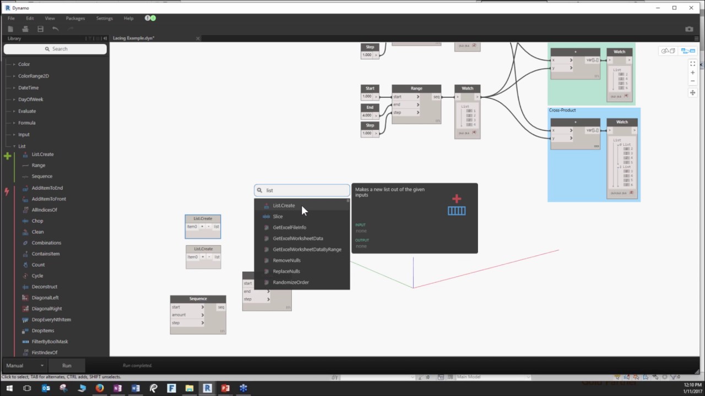
Task: Activate the pan tool on the canvas controls
Action: (x=693, y=93)
